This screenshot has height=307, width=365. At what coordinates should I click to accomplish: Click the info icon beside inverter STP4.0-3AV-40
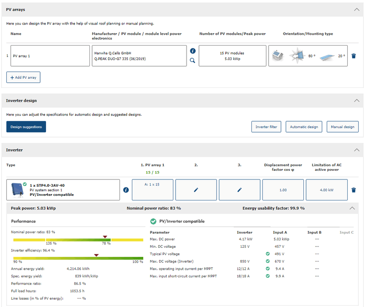(x=126, y=190)
